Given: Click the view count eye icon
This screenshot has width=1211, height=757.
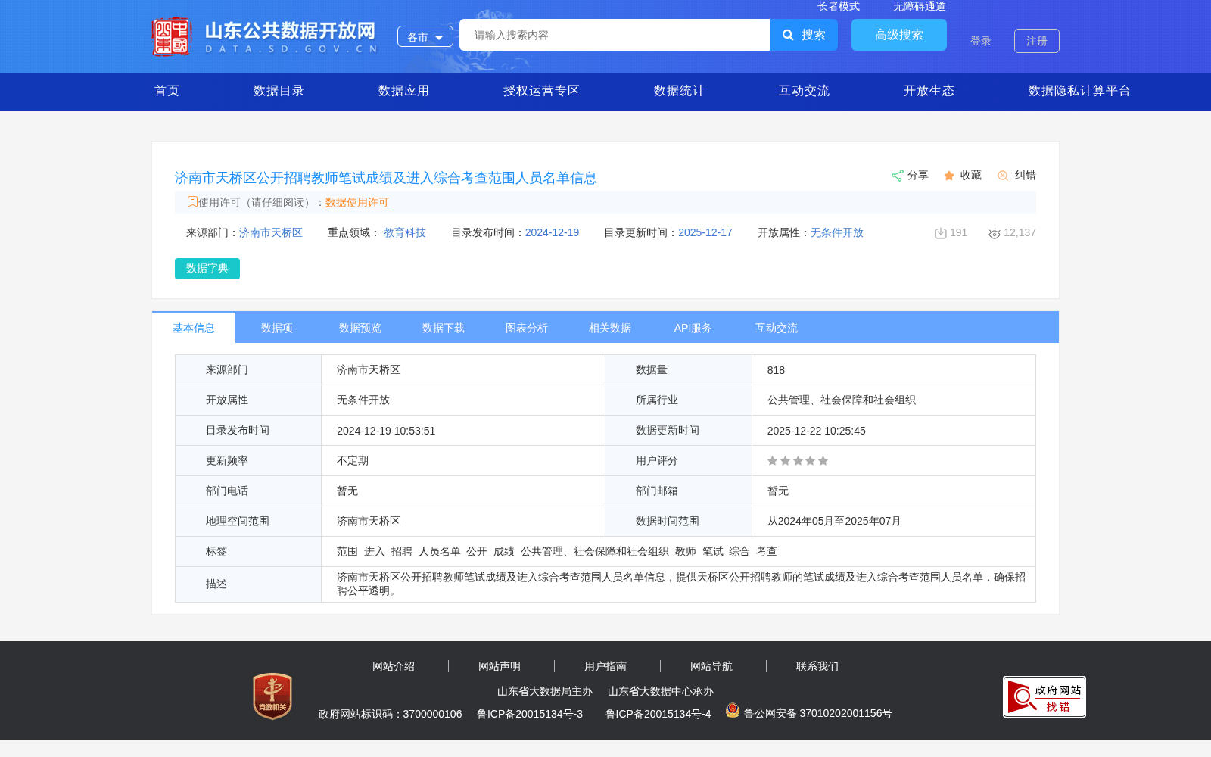Looking at the screenshot, I should pyautogui.click(x=995, y=234).
